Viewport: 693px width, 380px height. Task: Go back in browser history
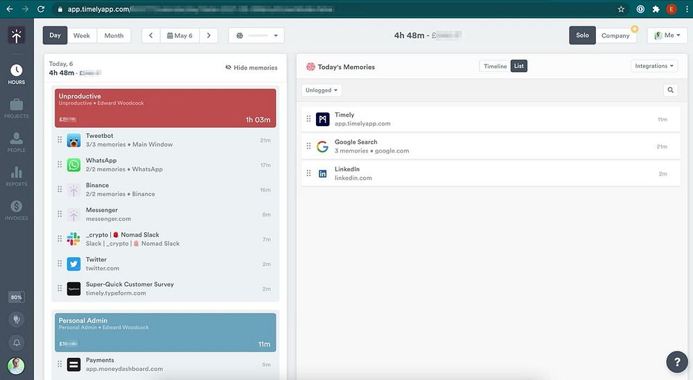pyautogui.click(x=9, y=9)
